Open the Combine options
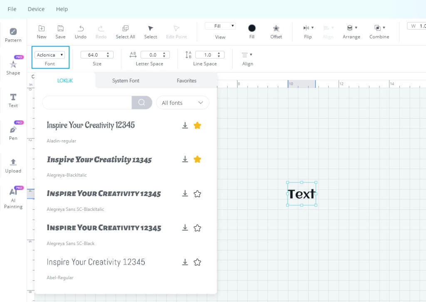Image resolution: width=426 pixels, height=302 pixels. 379,32
